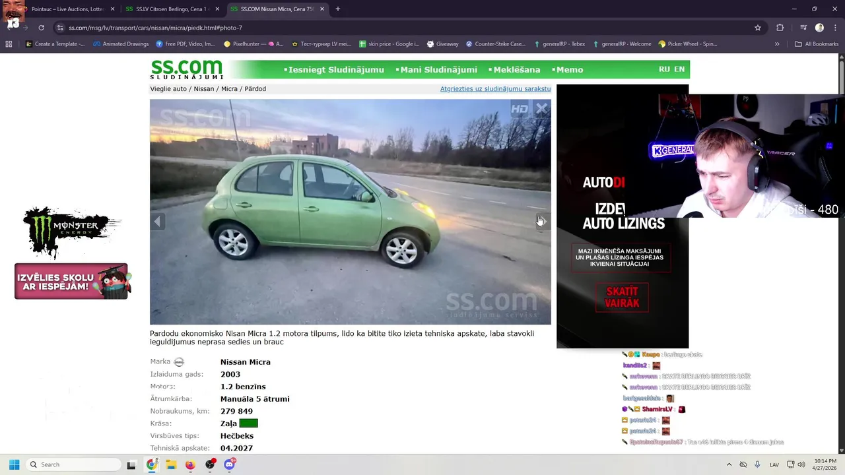Show hidden system tray icons
Screen dimensions: 845x475
coord(729,464)
